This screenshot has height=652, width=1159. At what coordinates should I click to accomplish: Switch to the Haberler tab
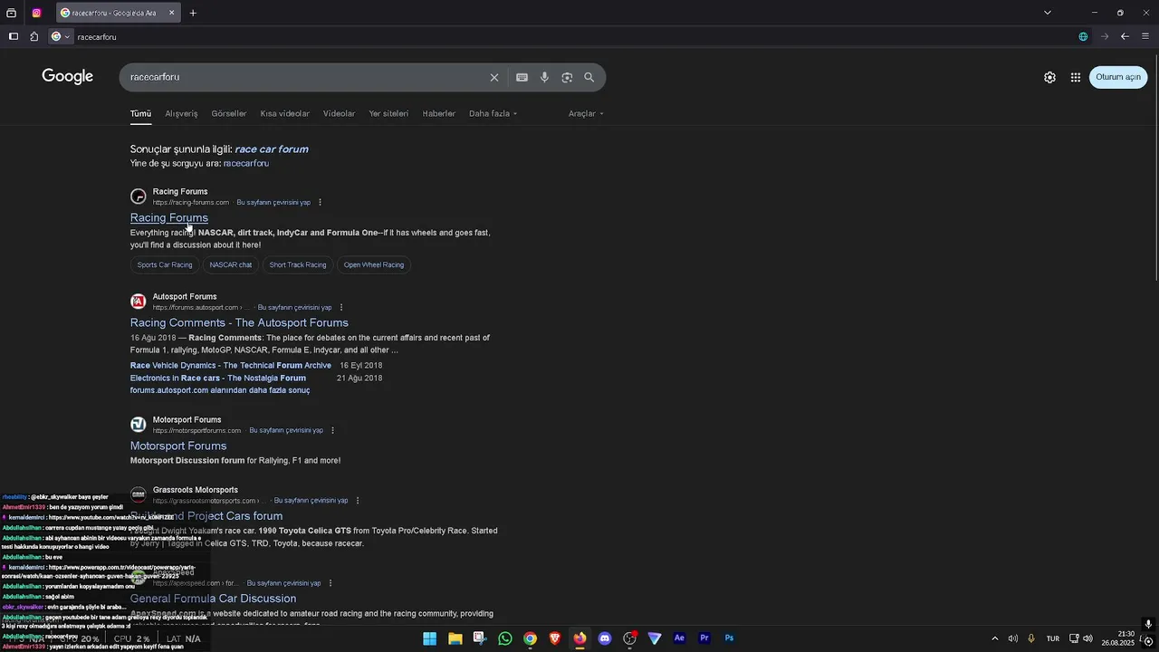pyautogui.click(x=439, y=113)
